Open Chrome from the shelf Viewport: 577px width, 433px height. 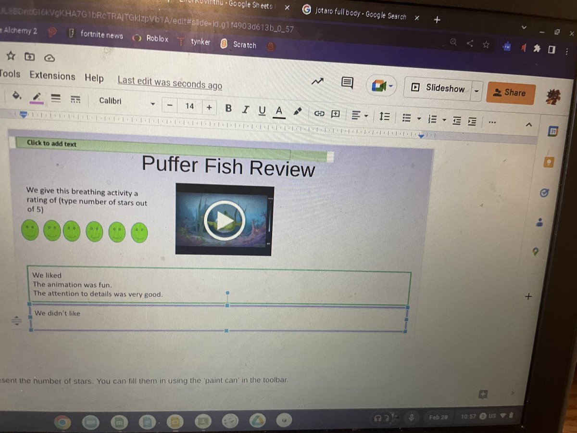click(x=63, y=423)
